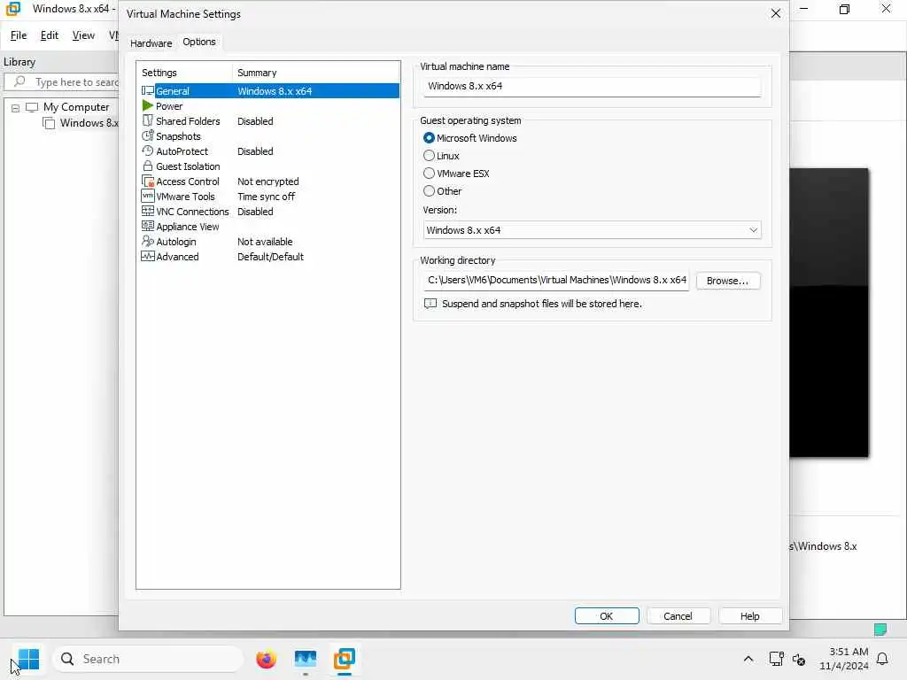Click the muted volume tray icon

pos(800,659)
